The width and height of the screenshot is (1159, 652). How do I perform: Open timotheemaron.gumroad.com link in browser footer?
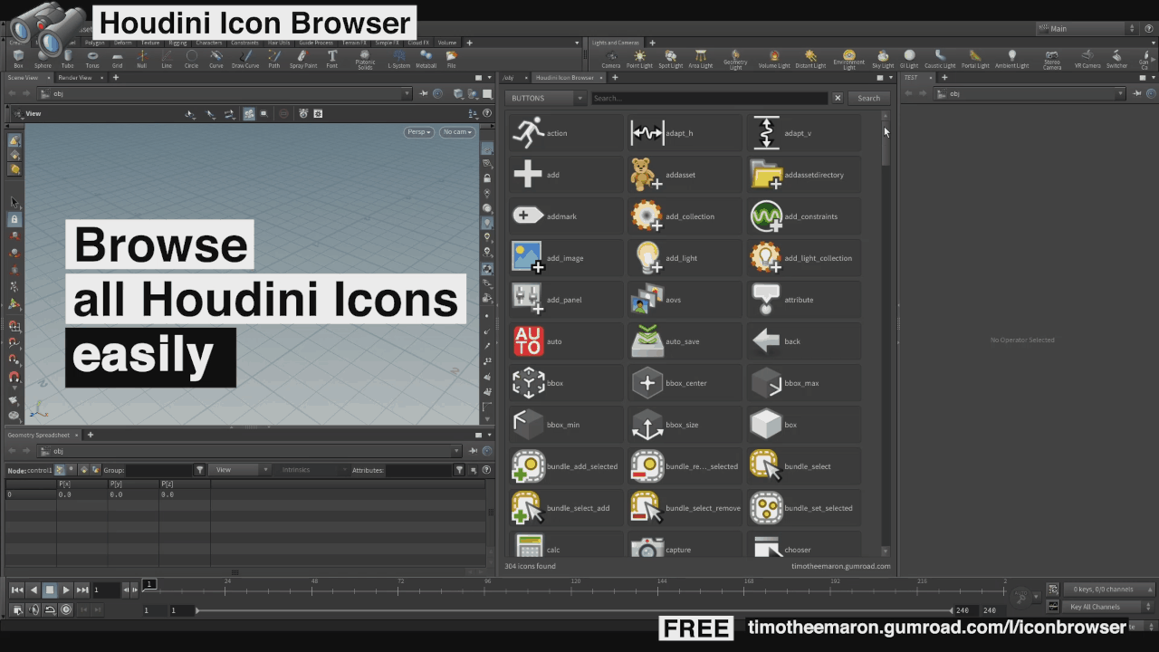[841, 566]
